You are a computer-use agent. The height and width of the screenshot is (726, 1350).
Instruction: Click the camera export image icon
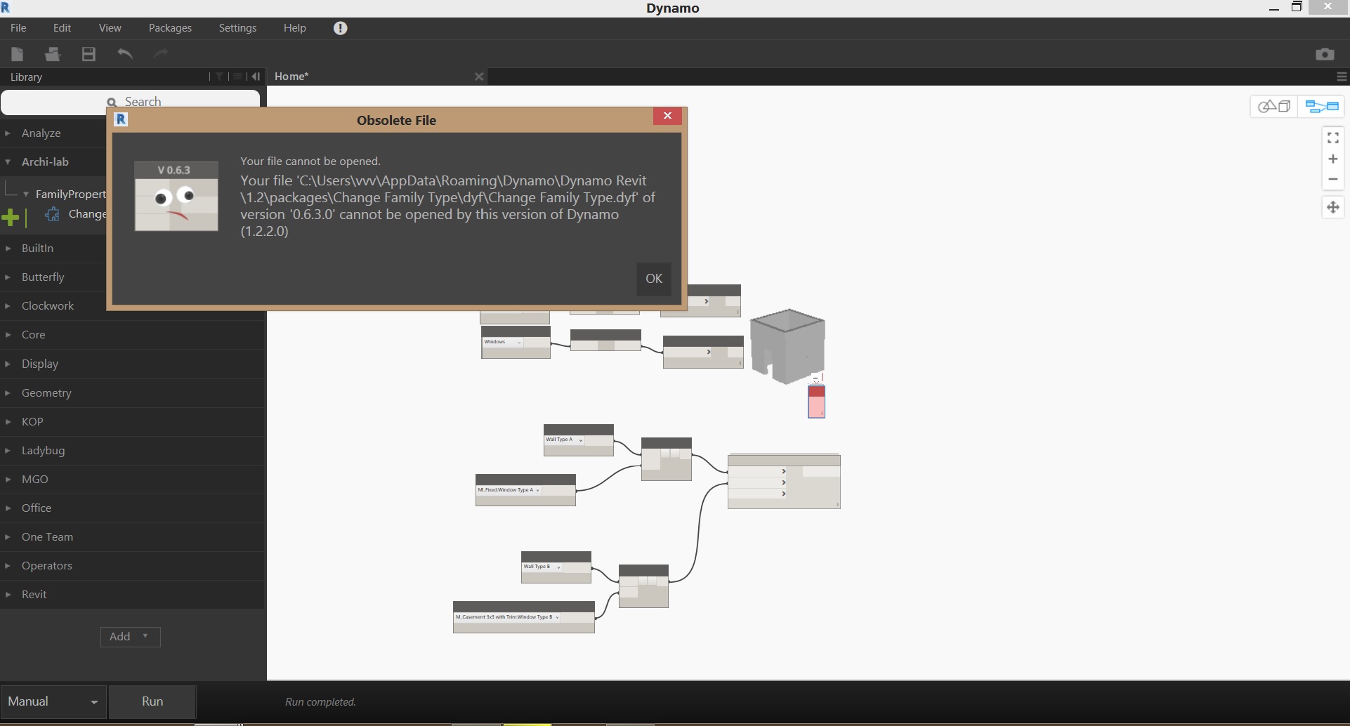tap(1325, 54)
